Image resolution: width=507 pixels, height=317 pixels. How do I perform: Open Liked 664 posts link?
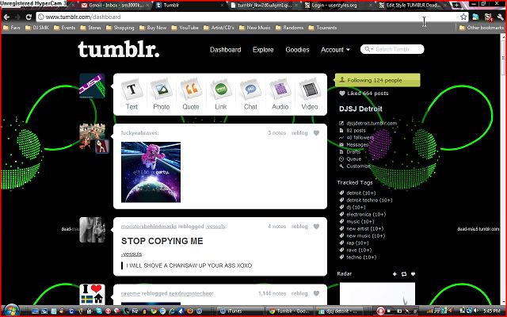click(x=364, y=94)
